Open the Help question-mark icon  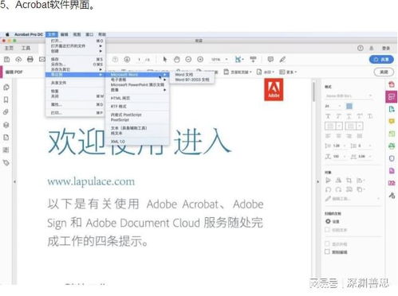[x=361, y=48]
